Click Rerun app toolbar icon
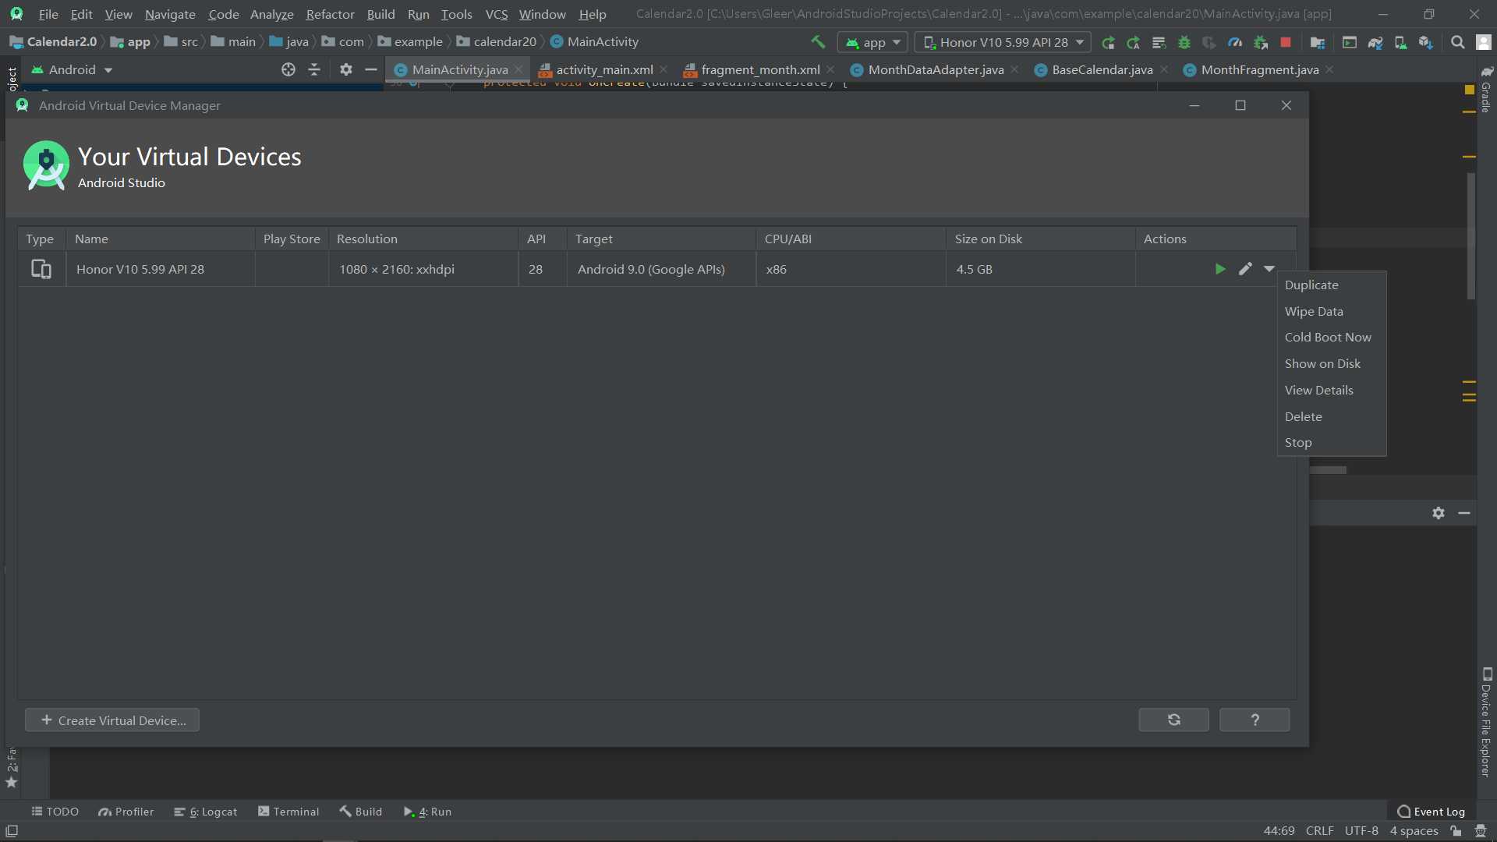Viewport: 1497px width, 842px height. [x=1108, y=42]
